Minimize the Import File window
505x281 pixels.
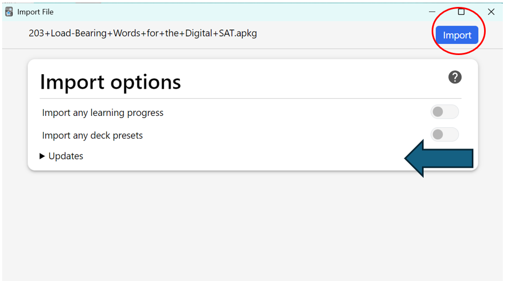coord(432,12)
